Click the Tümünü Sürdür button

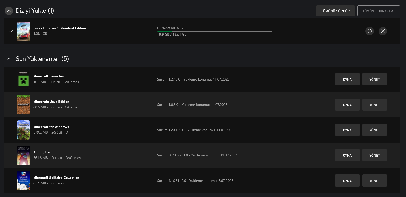click(x=335, y=11)
